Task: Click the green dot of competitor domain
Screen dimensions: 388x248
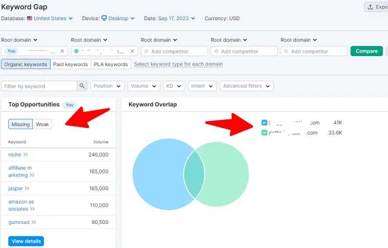Action: pos(76,51)
